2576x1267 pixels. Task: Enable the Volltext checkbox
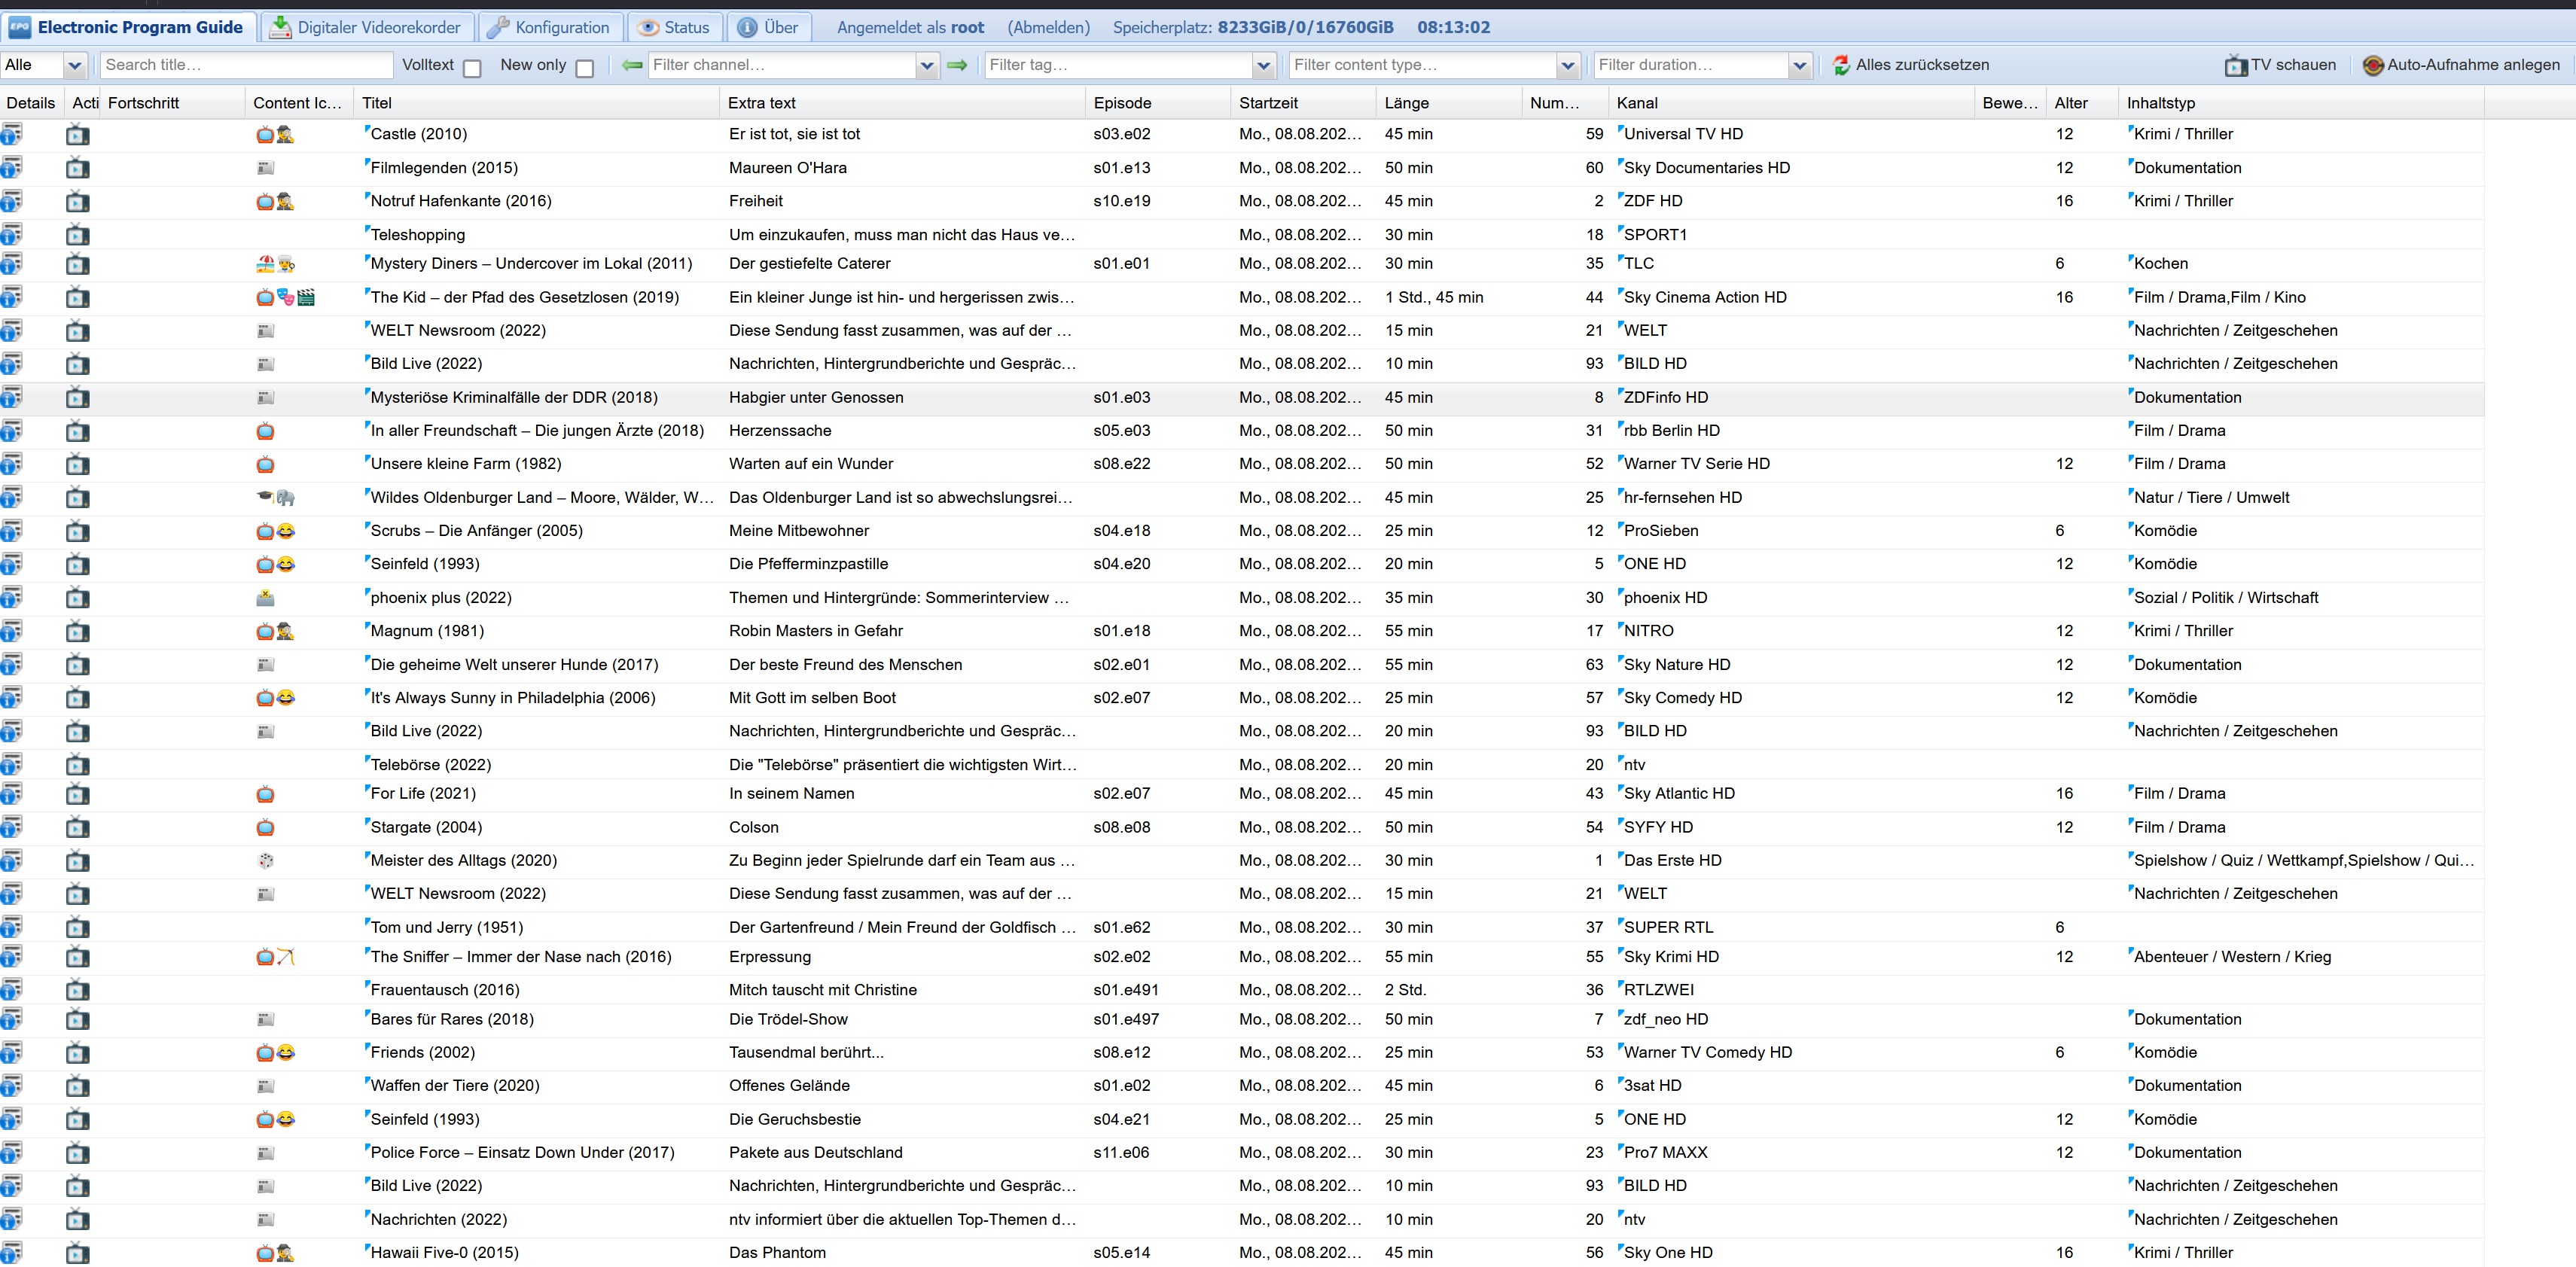click(473, 68)
